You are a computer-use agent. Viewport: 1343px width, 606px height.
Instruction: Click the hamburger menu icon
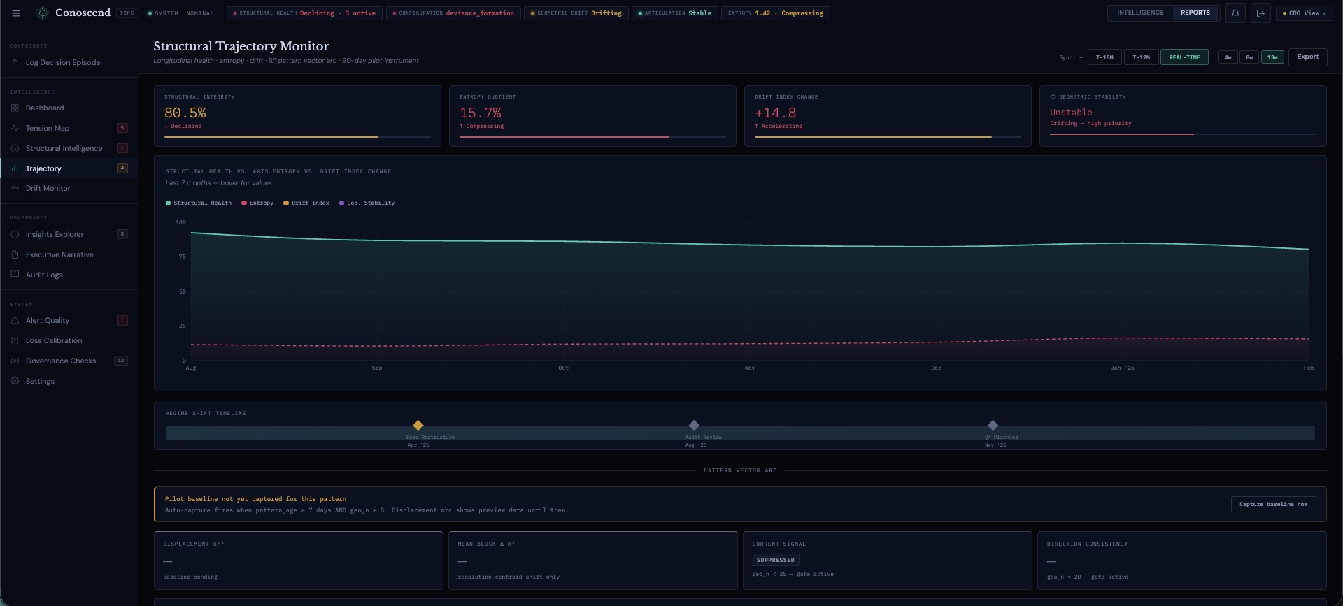(16, 13)
